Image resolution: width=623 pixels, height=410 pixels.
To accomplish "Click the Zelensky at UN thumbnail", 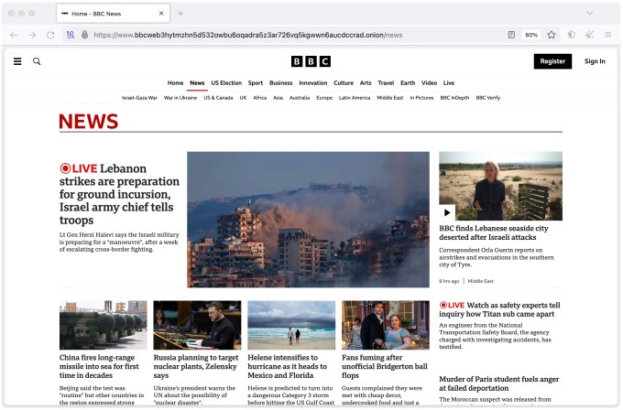I will click(x=197, y=325).
